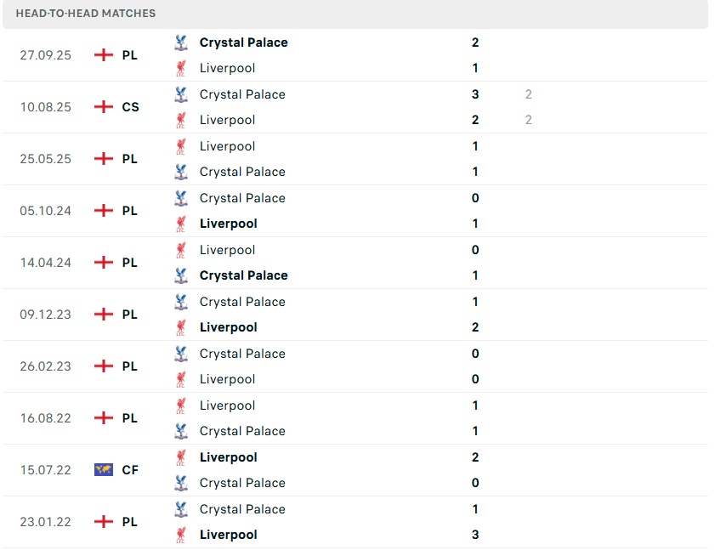Click the England flag next to the PL label for 05.10.24

tap(103, 210)
